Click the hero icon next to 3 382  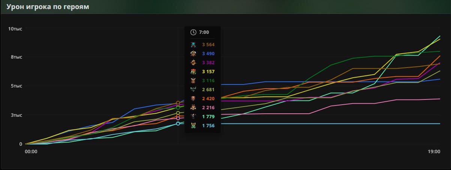point(193,63)
